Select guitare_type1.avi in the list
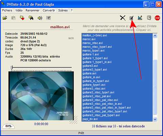The image size is (163, 136). pos(117,85)
